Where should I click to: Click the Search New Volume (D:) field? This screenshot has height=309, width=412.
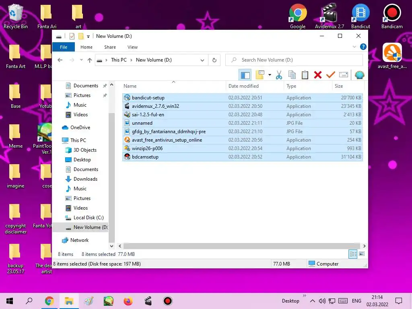(294, 60)
